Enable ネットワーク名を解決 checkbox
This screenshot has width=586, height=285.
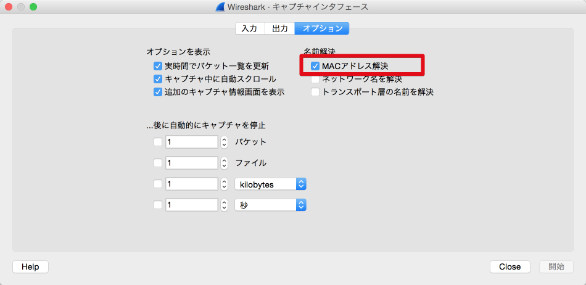click(x=315, y=79)
